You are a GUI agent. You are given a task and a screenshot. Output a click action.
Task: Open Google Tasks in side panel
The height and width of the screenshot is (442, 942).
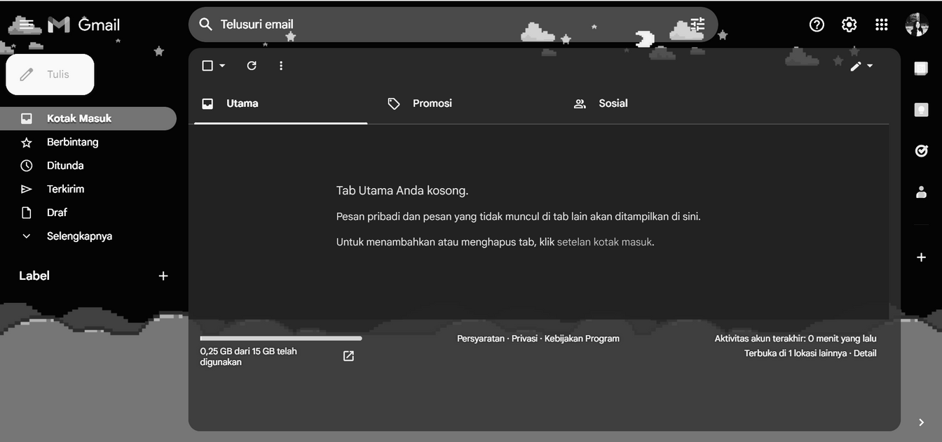click(922, 150)
